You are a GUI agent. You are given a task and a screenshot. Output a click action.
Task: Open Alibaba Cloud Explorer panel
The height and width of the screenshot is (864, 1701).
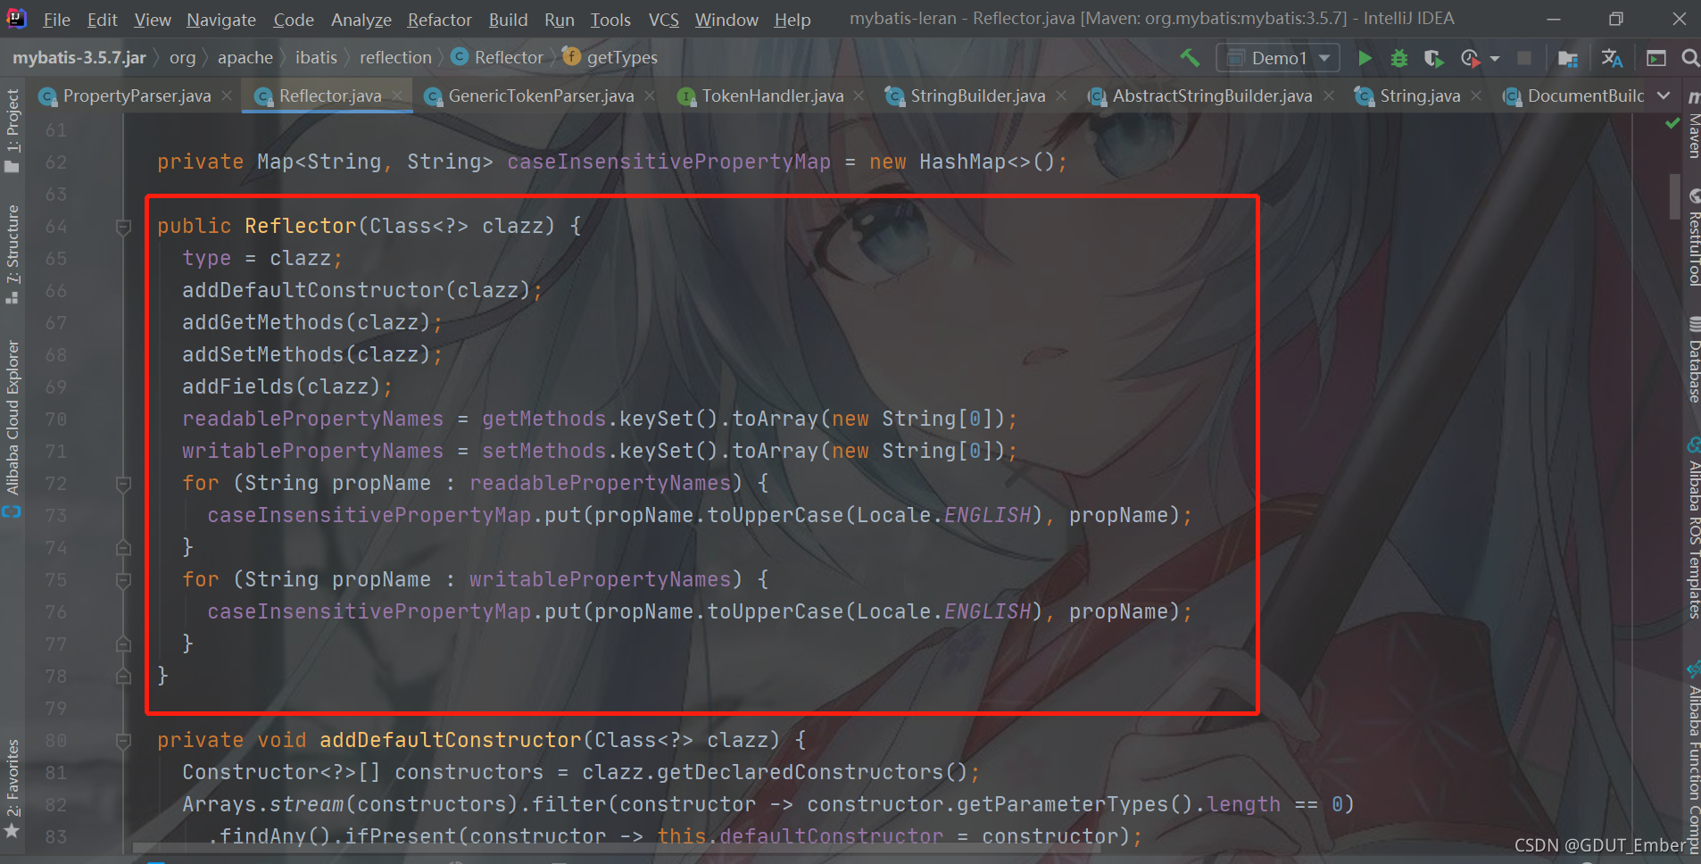click(12, 428)
